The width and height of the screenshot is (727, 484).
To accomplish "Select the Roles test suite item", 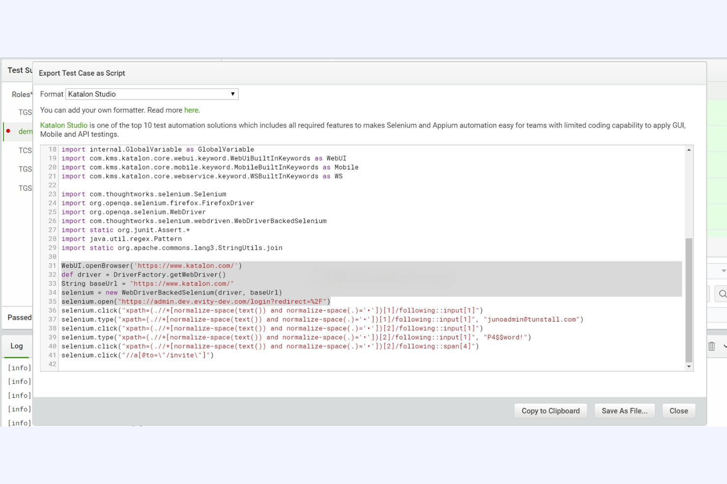I will (22, 95).
